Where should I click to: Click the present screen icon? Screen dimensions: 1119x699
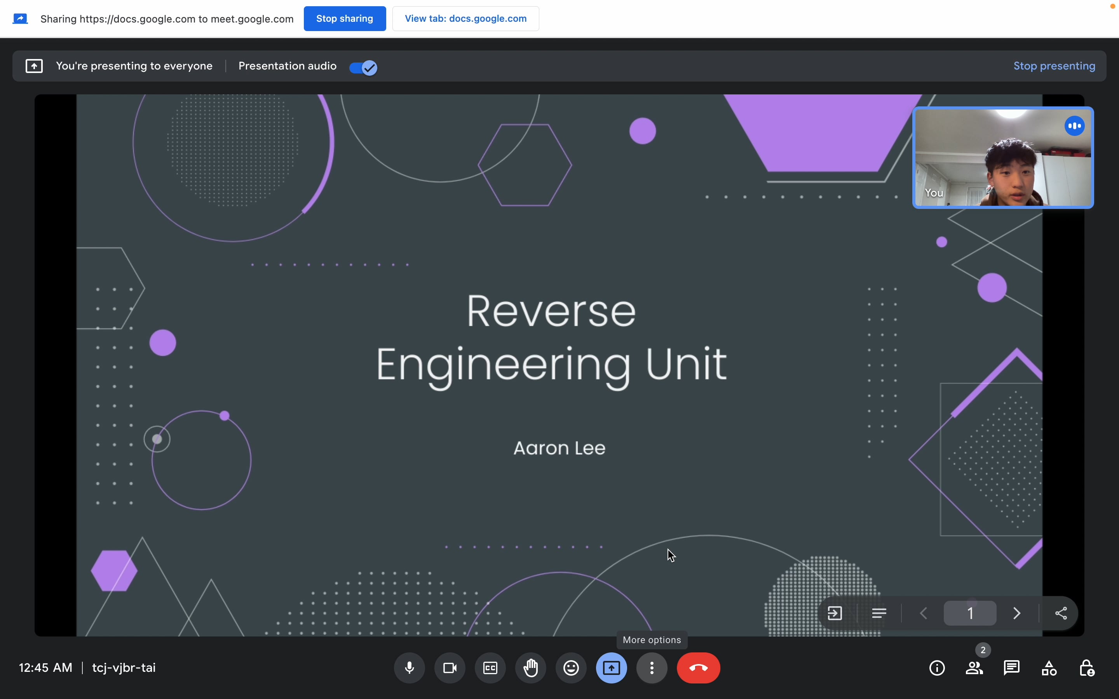point(611,668)
